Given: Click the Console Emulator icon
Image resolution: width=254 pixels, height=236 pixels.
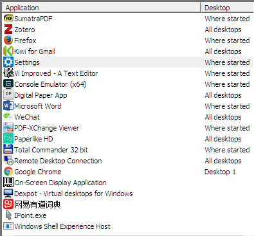Looking at the screenshot, I should pyautogui.click(x=8, y=84).
